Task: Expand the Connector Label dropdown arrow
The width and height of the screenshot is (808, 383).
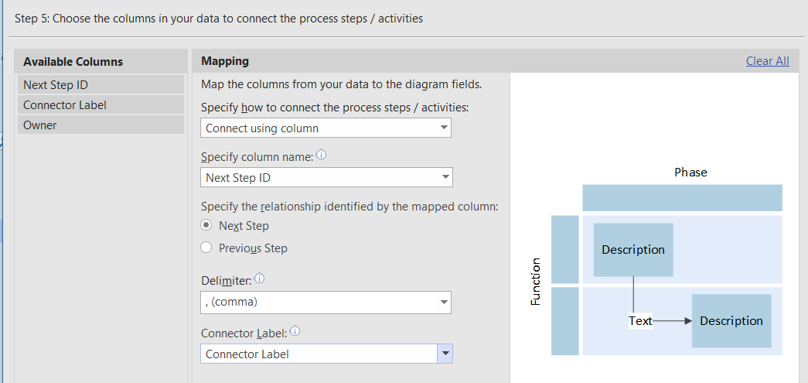Action: tap(445, 354)
